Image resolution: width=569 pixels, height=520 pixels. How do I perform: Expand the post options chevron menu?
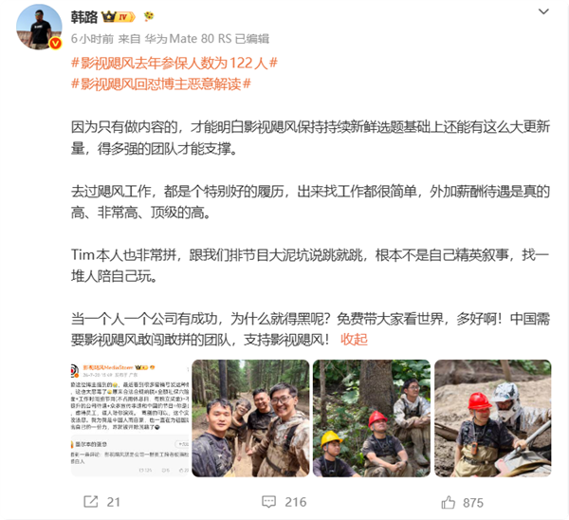[543, 11]
